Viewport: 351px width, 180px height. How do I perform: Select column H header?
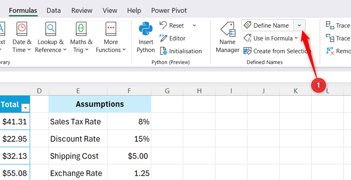click(199, 91)
